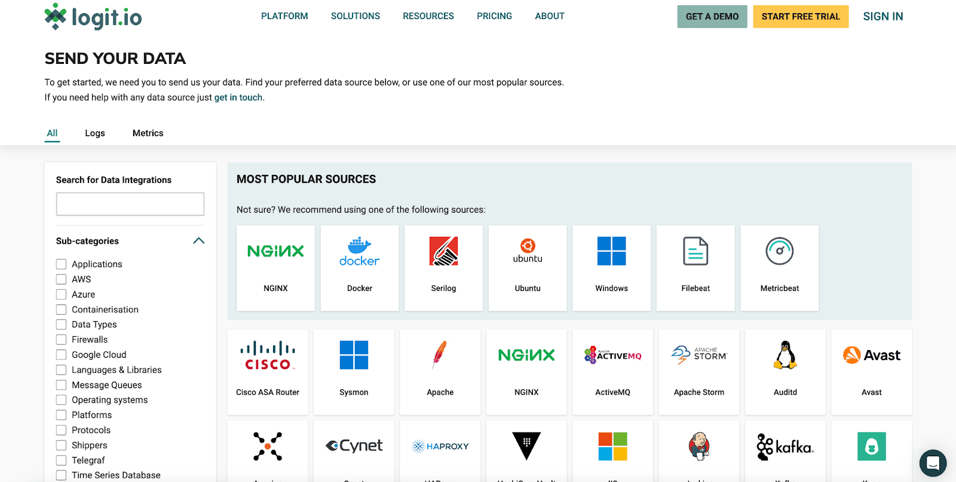Open the Windows source card
956x482 pixels.
(611, 268)
